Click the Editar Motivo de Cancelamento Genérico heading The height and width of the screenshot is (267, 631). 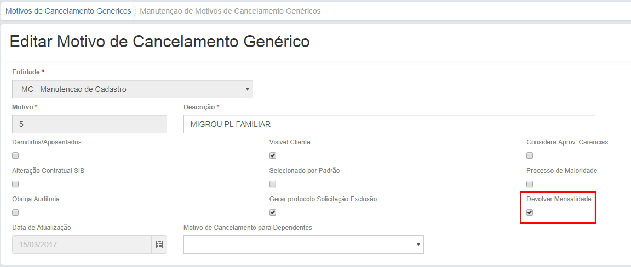[160, 42]
